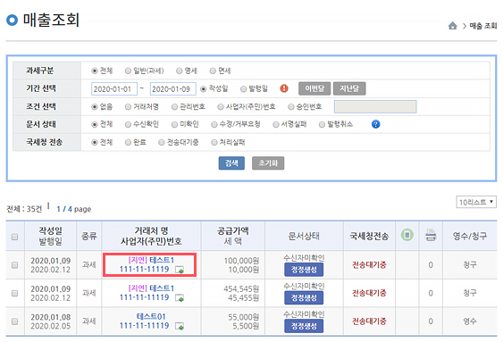Edit start date field 2020-01-01
This screenshot has height=342, width=503.
114,88
